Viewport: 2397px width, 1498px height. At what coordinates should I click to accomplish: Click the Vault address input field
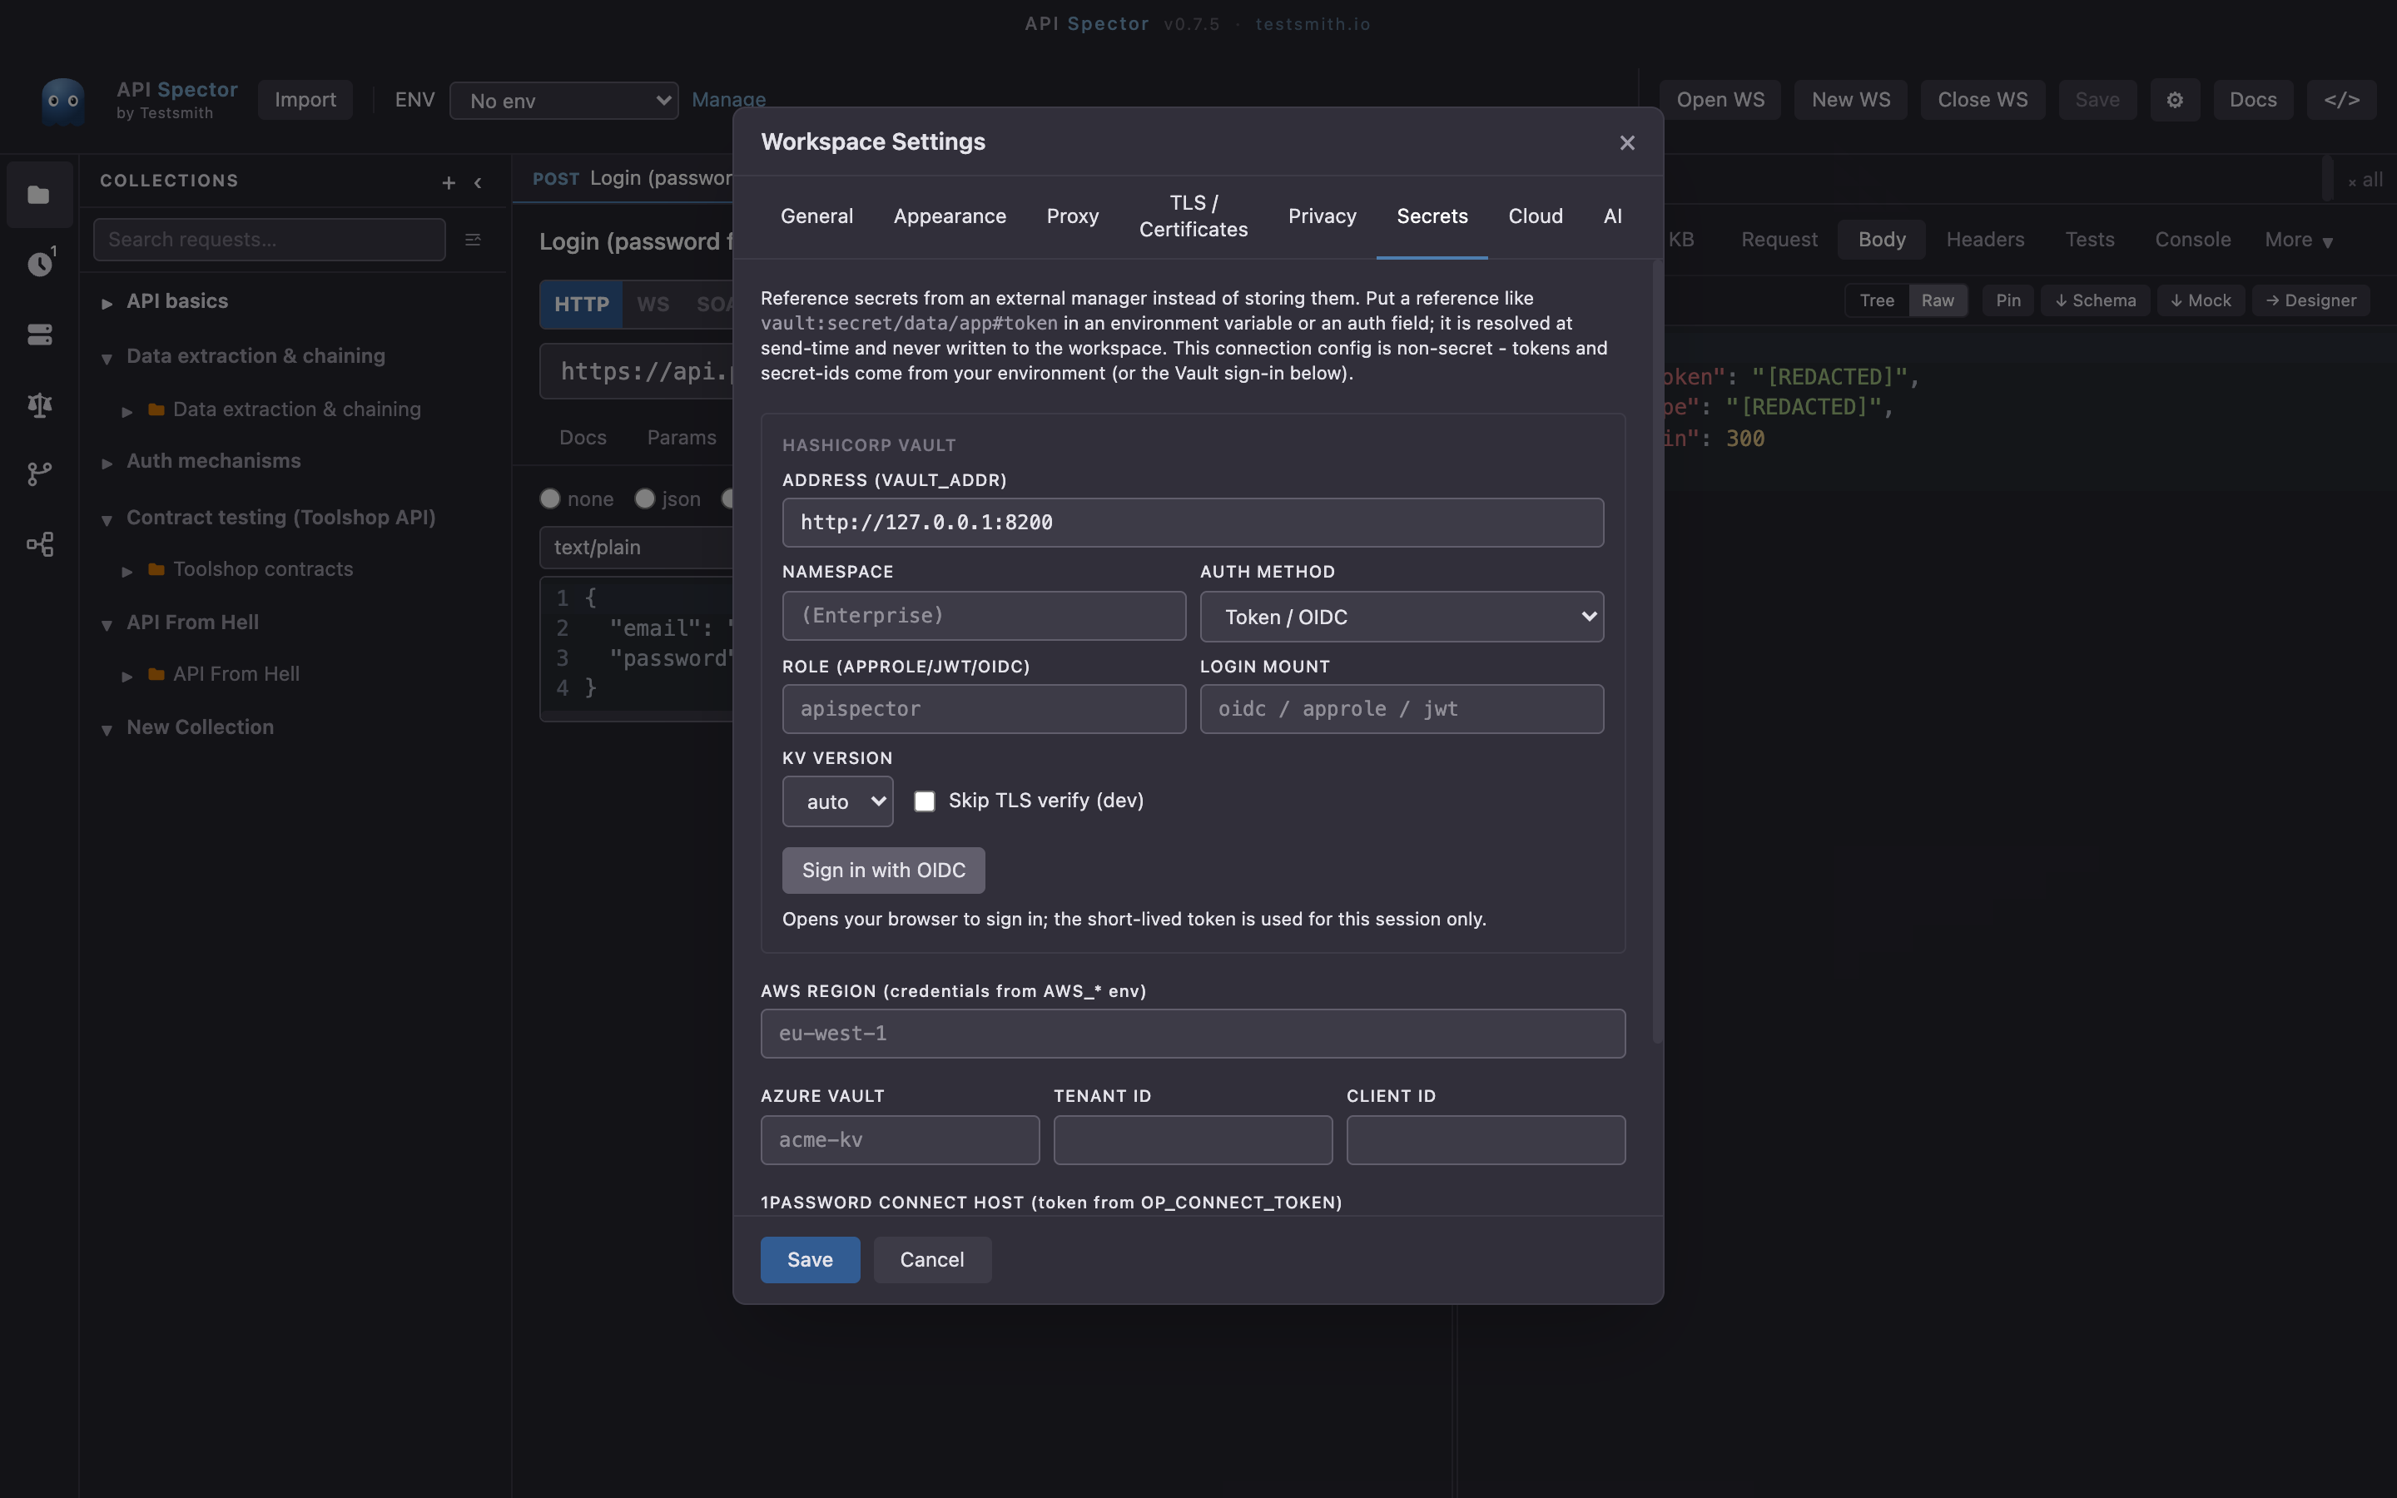pyautogui.click(x=1193, y=522)
